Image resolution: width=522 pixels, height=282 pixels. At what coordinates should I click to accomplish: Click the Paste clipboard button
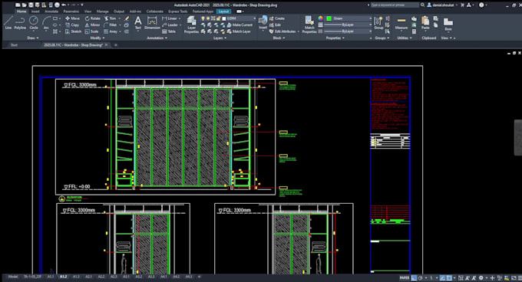(425, 23)
